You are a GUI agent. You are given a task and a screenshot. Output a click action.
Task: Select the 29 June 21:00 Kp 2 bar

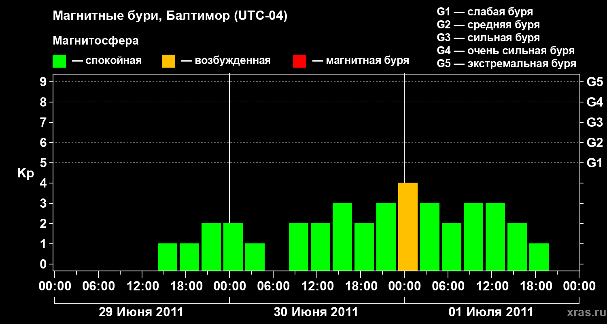point(211,247)
